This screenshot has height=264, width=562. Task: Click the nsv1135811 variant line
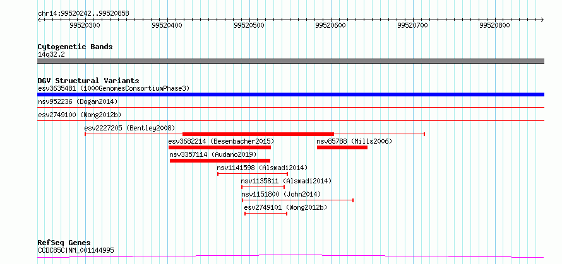pos(263,187)
